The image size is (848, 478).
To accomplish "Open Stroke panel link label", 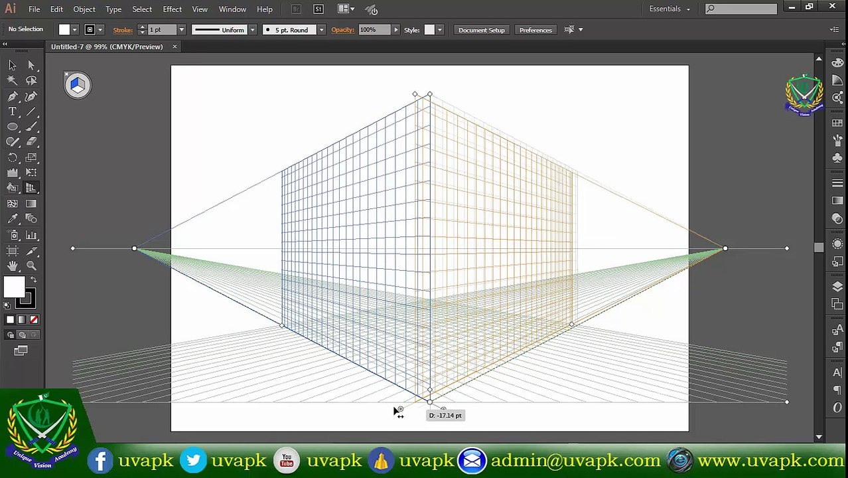I will click(123, 30).
